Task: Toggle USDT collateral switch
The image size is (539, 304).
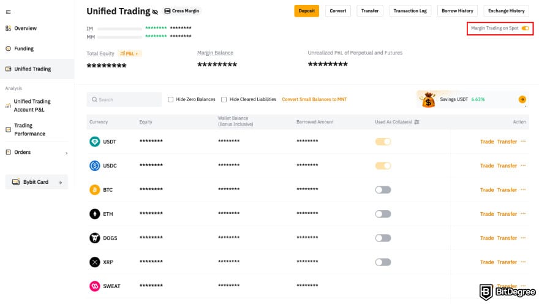Action: click(383, 142)
